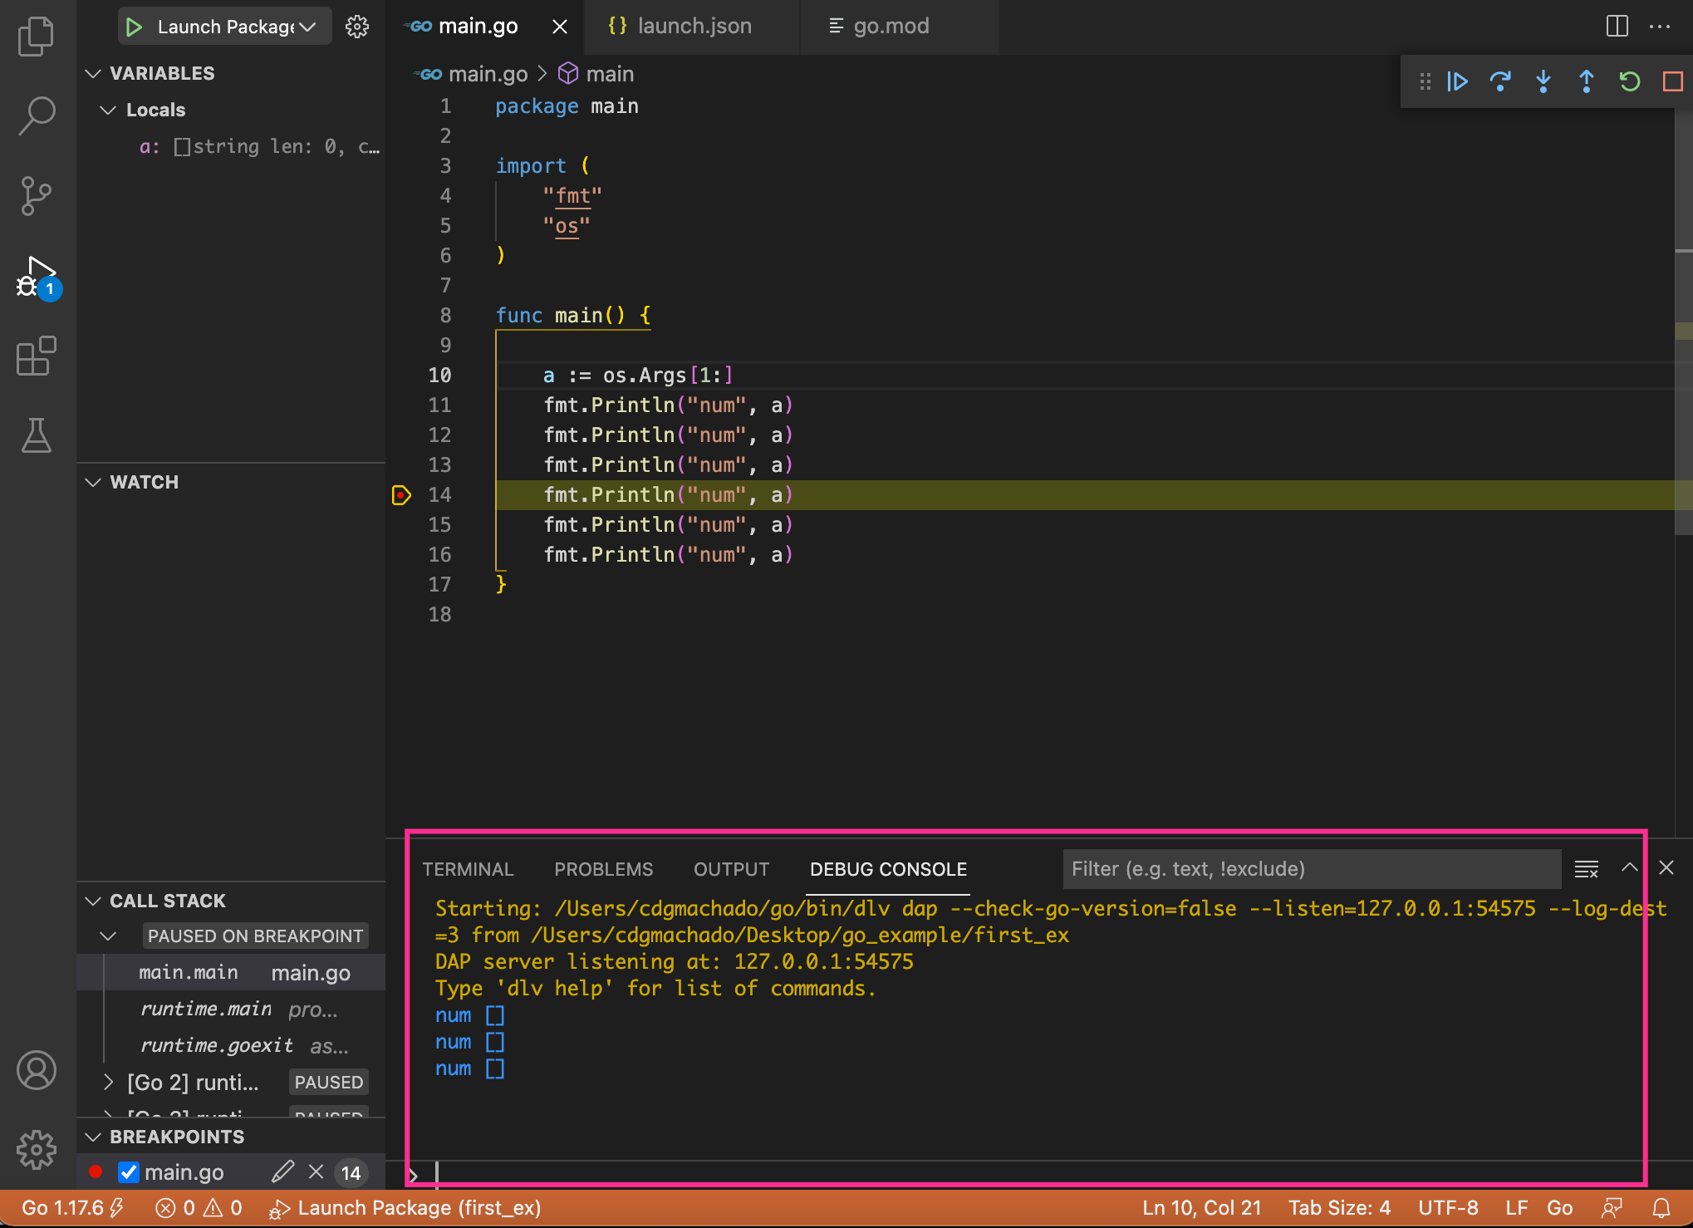
Task: Select main.main stack frame
Action: coord(231,973)
